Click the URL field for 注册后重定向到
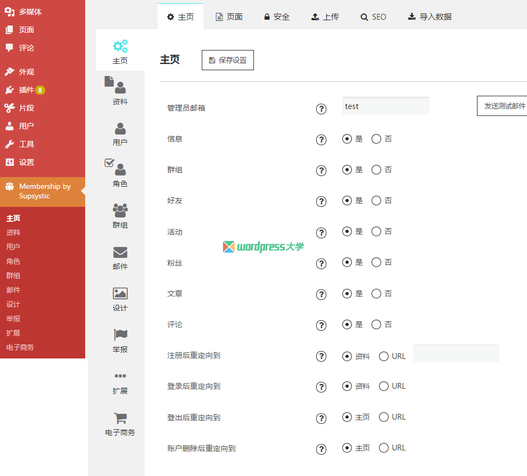The image size is (527, 476). [x=456, y=354]
